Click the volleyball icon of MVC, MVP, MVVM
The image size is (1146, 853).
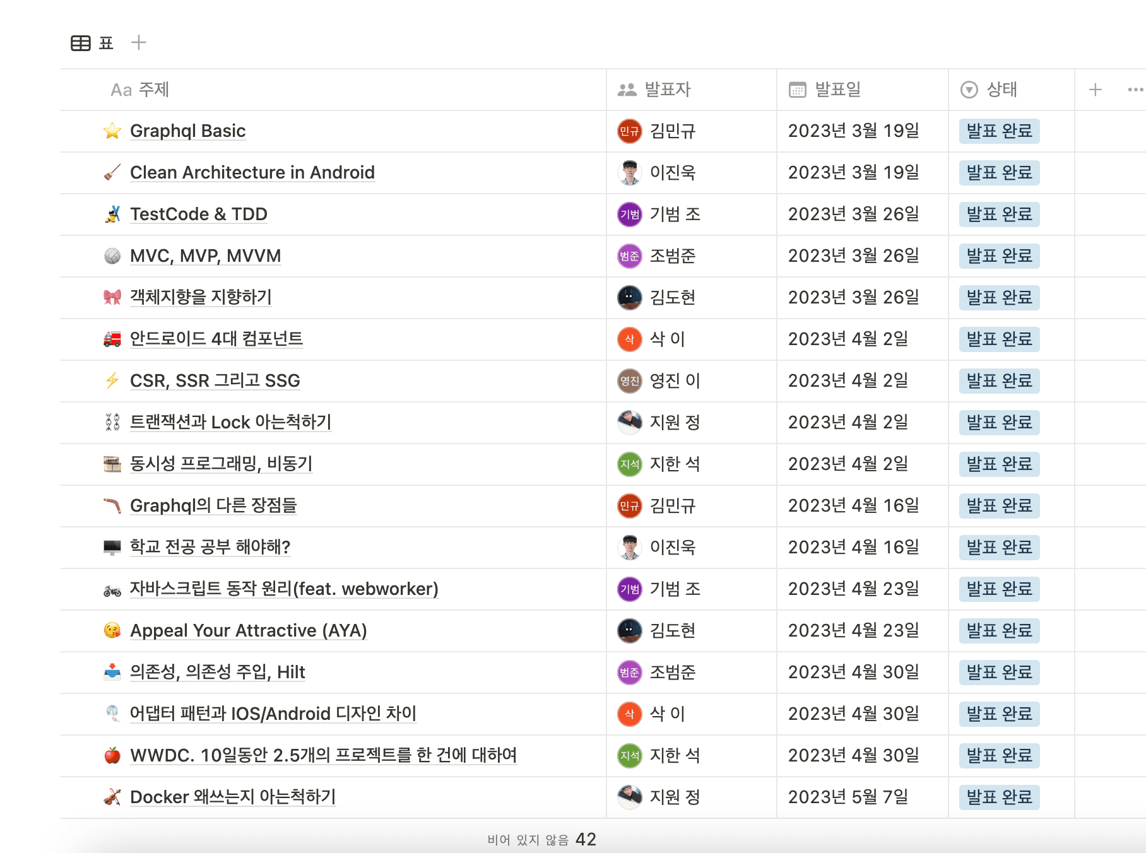click(112, 256)
